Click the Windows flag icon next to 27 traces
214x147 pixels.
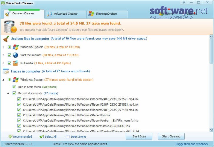[16, 80]
